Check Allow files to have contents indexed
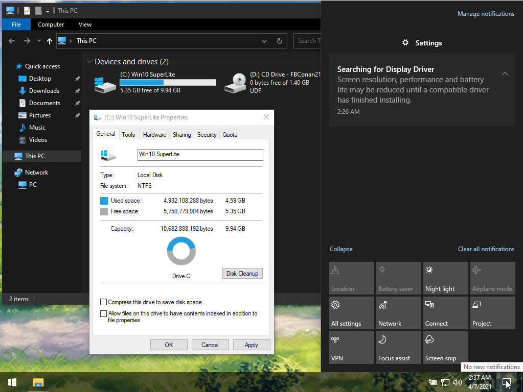The height and width of the screenshot is (392, 523). [x=103, y=313]
